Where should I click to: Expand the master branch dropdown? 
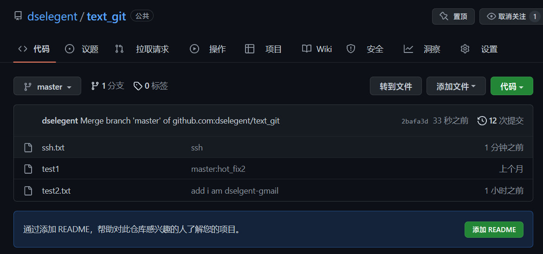47,86
